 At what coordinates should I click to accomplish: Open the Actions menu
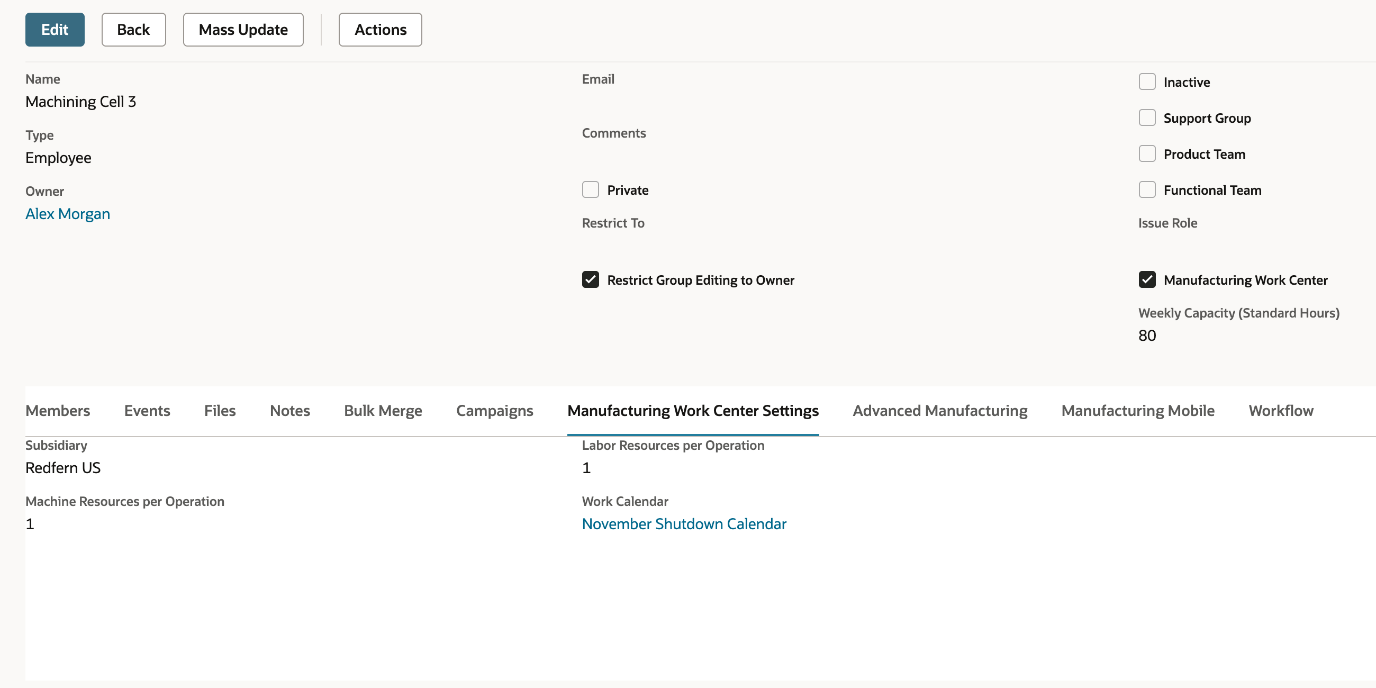pyautogui.click(x=381, y=30)
